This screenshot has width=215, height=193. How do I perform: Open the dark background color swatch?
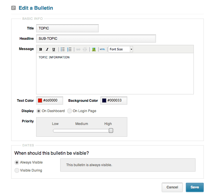[104, 100]
